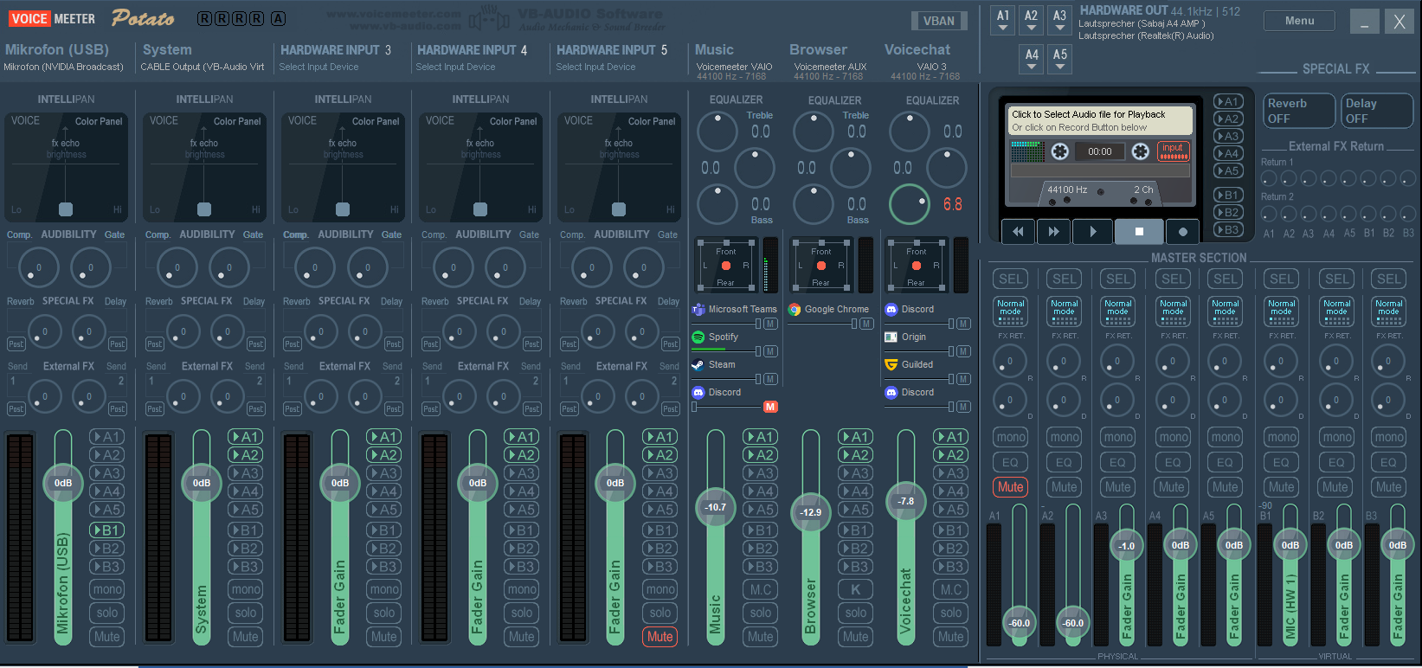Toggle the K karaoke button on Browser strip
Screen dimensions: 1422x668
coord(856,589)
